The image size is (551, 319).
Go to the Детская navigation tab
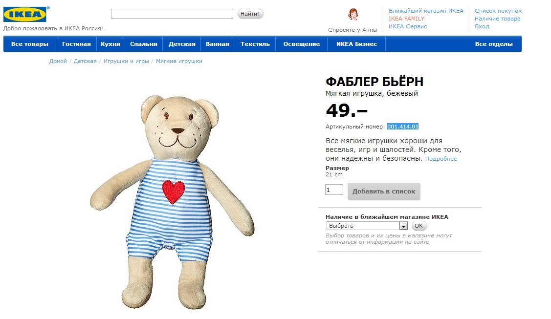click(182, 44)
